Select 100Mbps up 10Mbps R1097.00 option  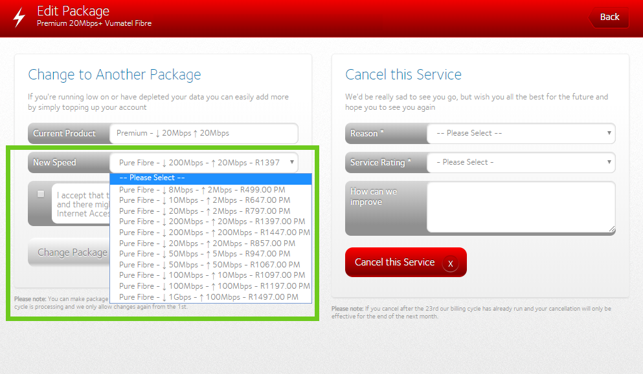click(x=212, y=275)
